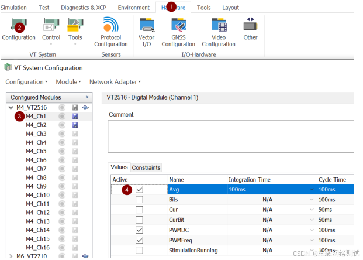Open PWMDC Integration Time dropdown
363x260 pixels.
click(x=312, y=230)
